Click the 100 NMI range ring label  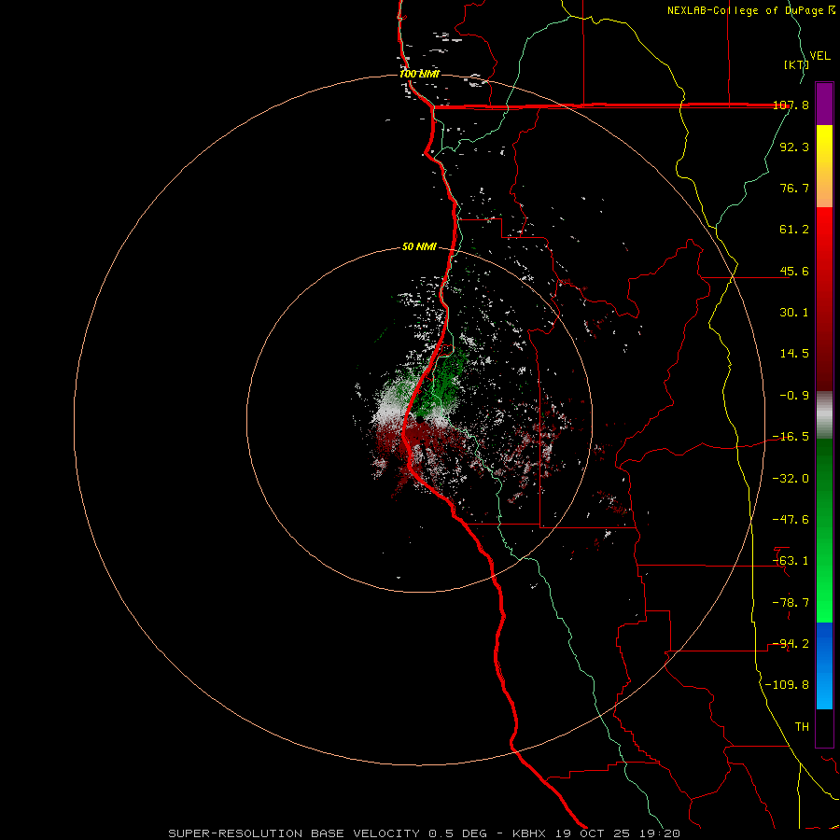(419, 74)
